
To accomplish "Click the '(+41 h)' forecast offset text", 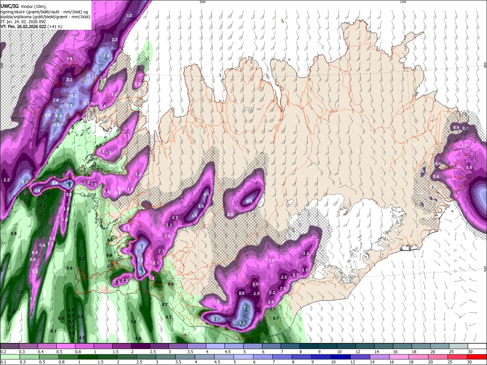I will [55, 27].
